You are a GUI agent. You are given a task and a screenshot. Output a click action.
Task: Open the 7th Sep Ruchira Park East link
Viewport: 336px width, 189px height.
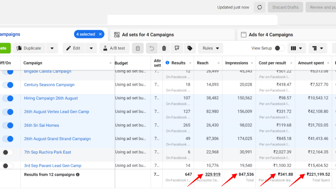47,152
